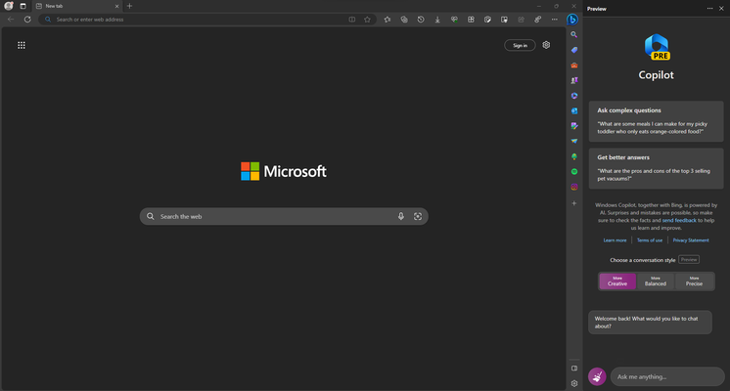This screenshot has height=391, width=730.
Task: Open the Terms of use link
Action: pyautogui.click(x=650, y=240)
